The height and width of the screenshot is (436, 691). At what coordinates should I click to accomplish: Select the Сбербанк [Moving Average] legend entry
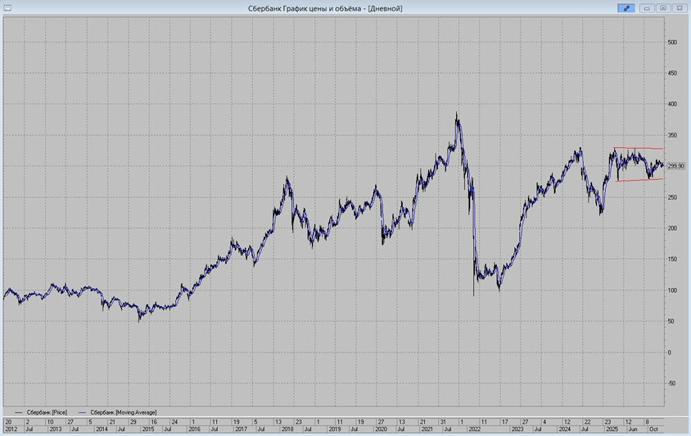point(123,412)
